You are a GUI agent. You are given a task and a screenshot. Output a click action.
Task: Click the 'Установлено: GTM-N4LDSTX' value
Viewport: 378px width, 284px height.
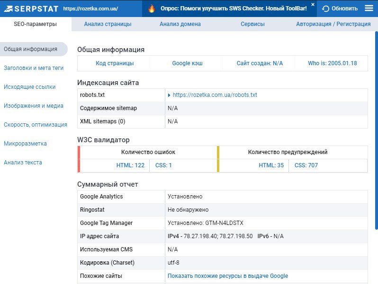(206, 223)
